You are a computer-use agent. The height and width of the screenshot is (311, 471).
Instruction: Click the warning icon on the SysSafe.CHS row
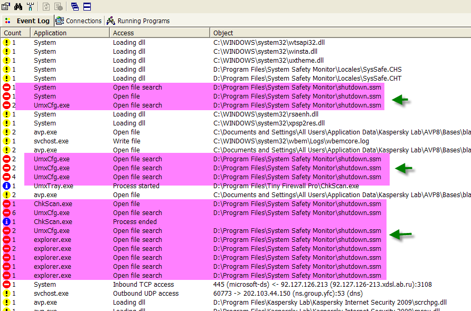click(6, 70)
